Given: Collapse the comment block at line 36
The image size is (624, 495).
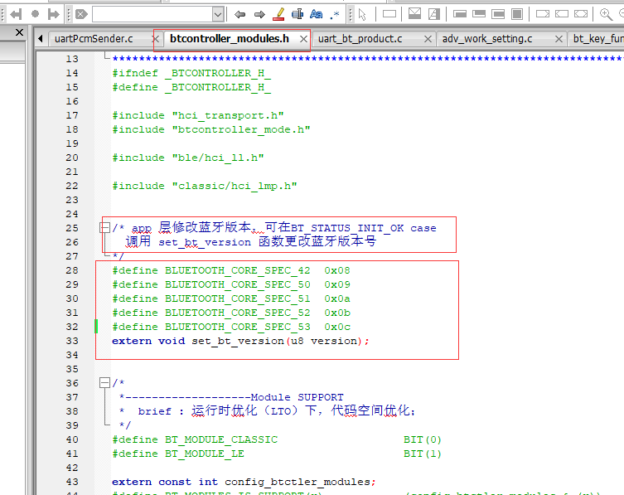Looking at the screenshot, I should [104, 383].
